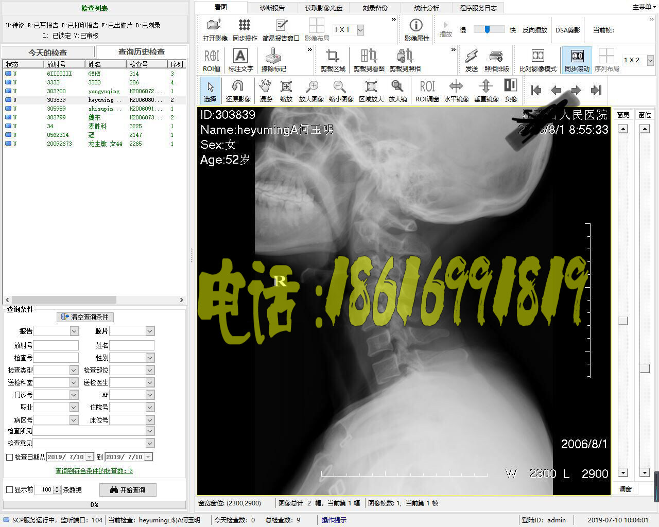
Task: Select 剪裁区域 crop region tool
Action: coord(333,60)
